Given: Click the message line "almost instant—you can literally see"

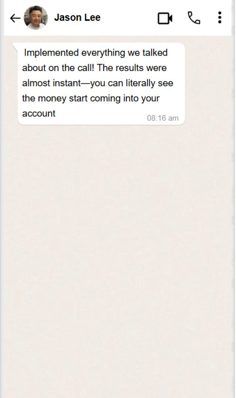Looking at the screenshot, I should click(x=97, y=83).
